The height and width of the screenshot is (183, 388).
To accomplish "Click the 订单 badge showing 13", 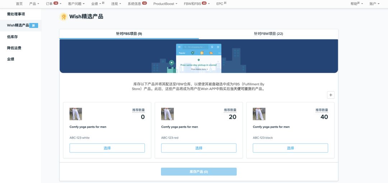I will point(56,3).
